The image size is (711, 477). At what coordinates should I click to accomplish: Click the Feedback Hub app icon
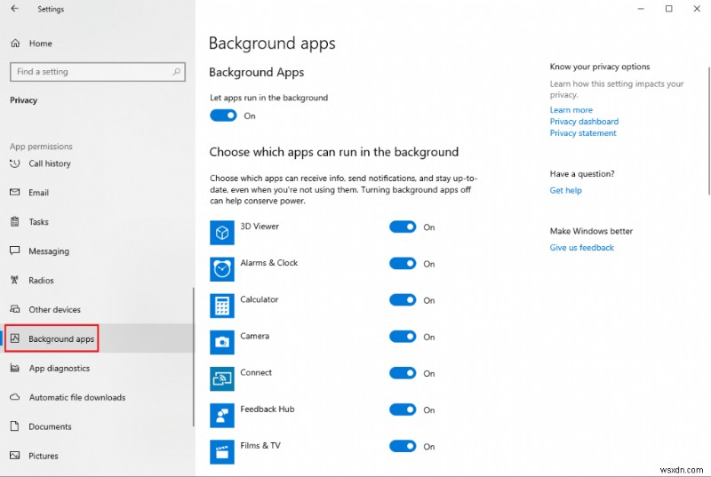coord(222,416)
